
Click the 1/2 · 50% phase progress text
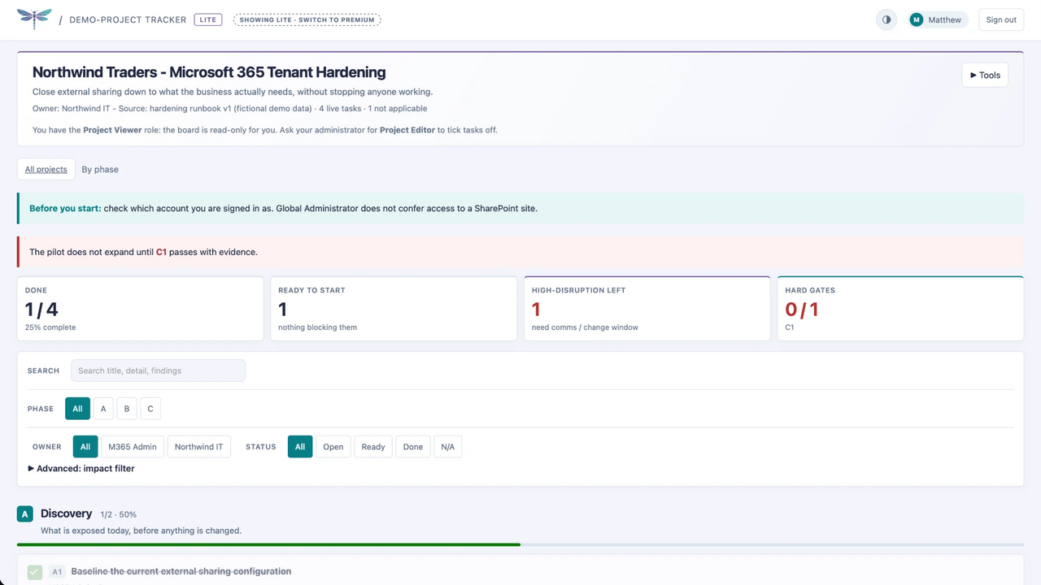[119, 514]
